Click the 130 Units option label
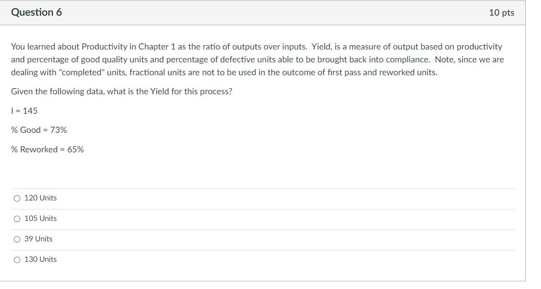Image resolution: width=541 pixels, height=289 pixels. point(40,259)
